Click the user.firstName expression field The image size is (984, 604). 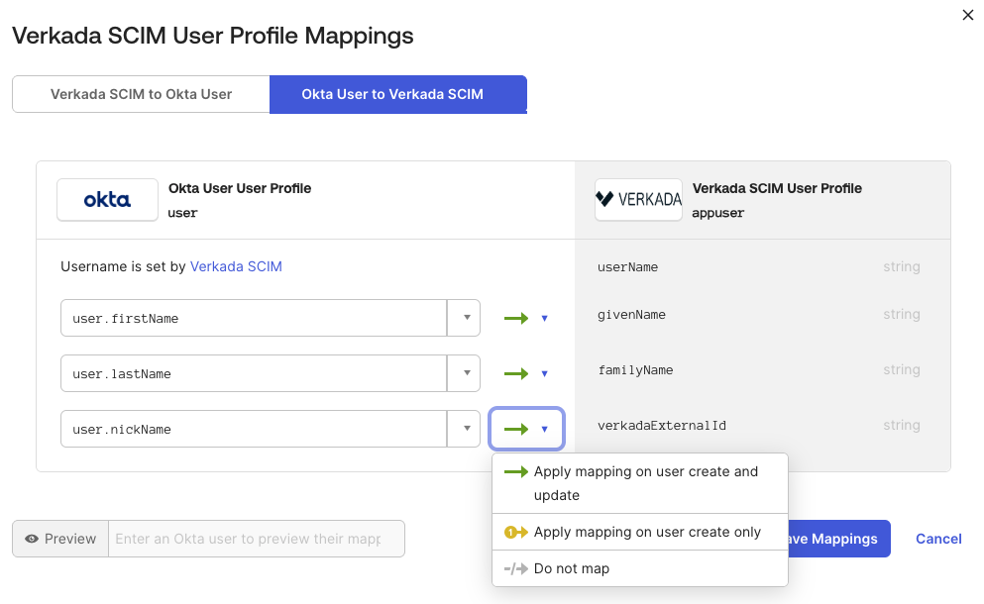(x=254, y=319)
